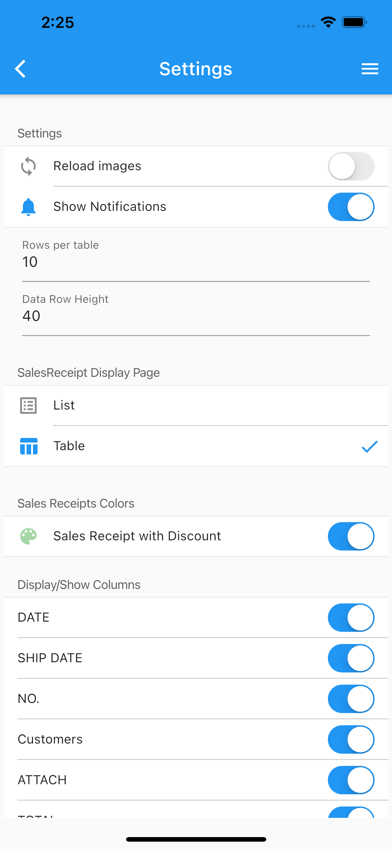The height and width of the screenshot is (849, 392).
Task: Enable the Reload images switch
Action: click(351, 166)
